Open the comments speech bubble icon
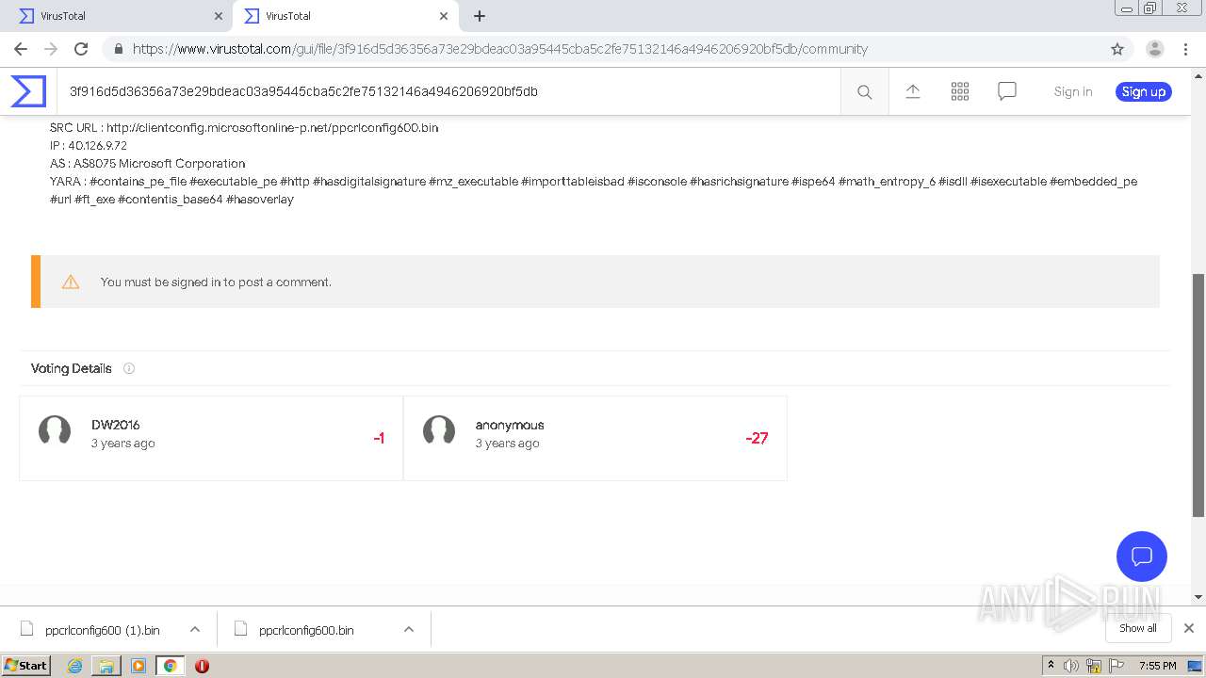This screenshot has width=1206, height=678. [1007, 91]
